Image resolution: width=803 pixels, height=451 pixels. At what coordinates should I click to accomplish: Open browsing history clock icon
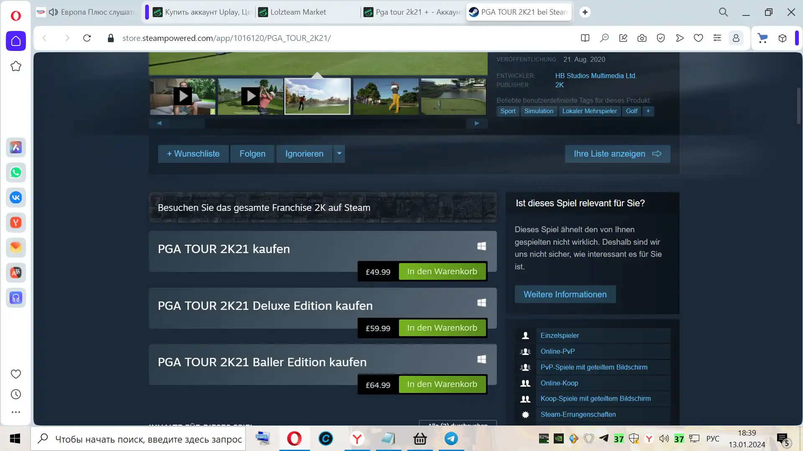coord(16,394)
